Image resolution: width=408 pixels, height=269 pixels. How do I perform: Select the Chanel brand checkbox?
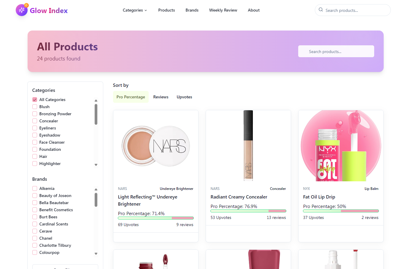(x=35, y=238)
